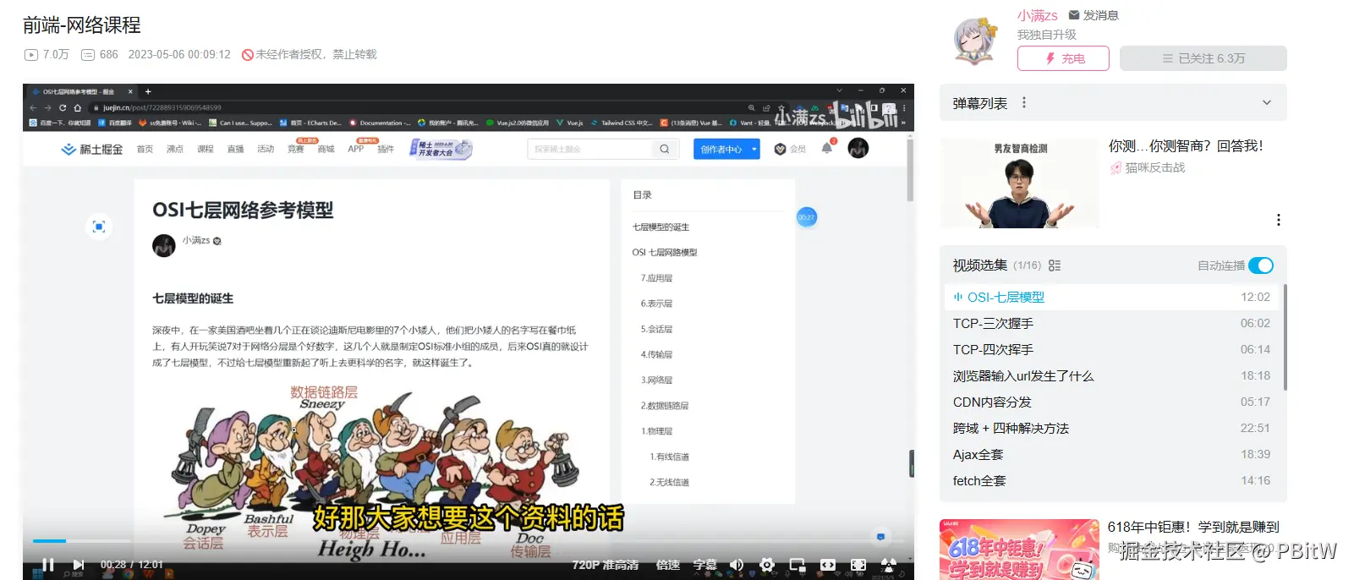1354x580 pixels.
Task: Click 七层模型的诞生 in 目录 sidebar
Action: coord(661,227)
